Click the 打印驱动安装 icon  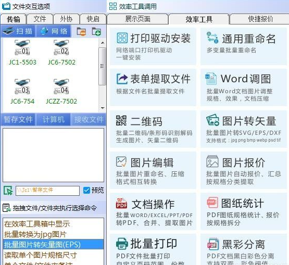click(122, 38)
